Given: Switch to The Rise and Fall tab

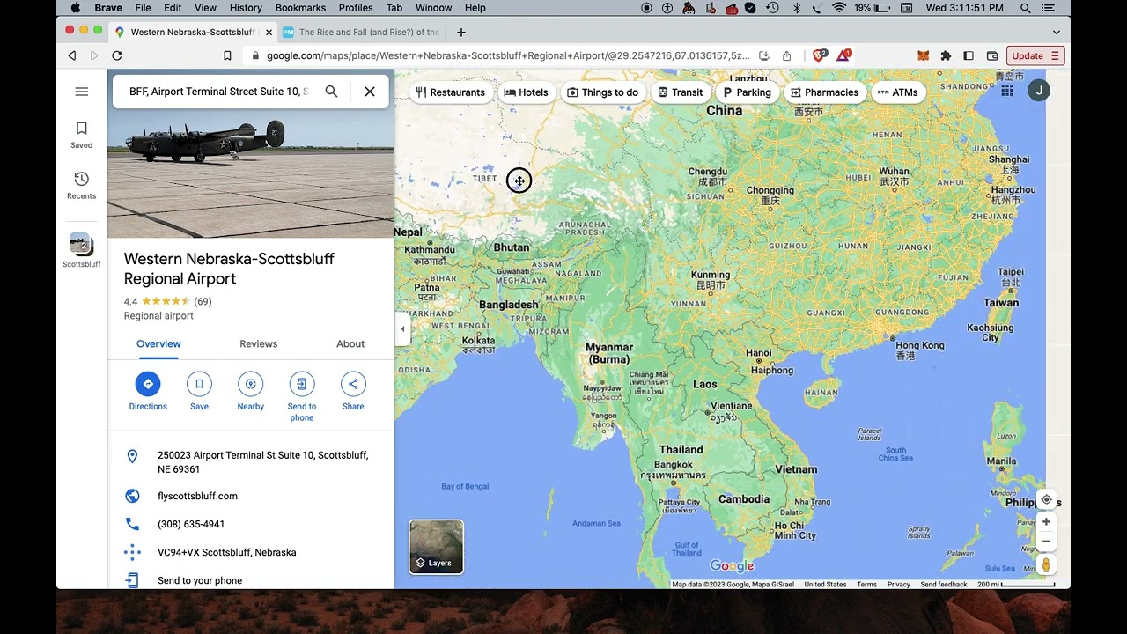Looking at the screenshot, I should 361,32.
